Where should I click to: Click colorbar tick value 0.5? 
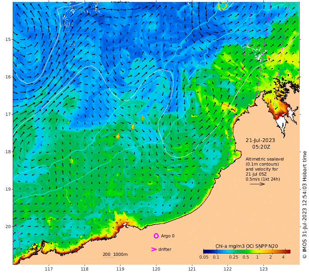(x=246, y=257)
